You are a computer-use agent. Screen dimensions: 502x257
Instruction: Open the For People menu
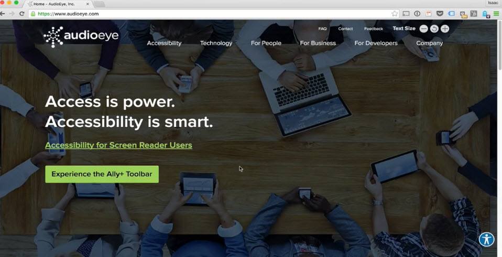[266, 43]
